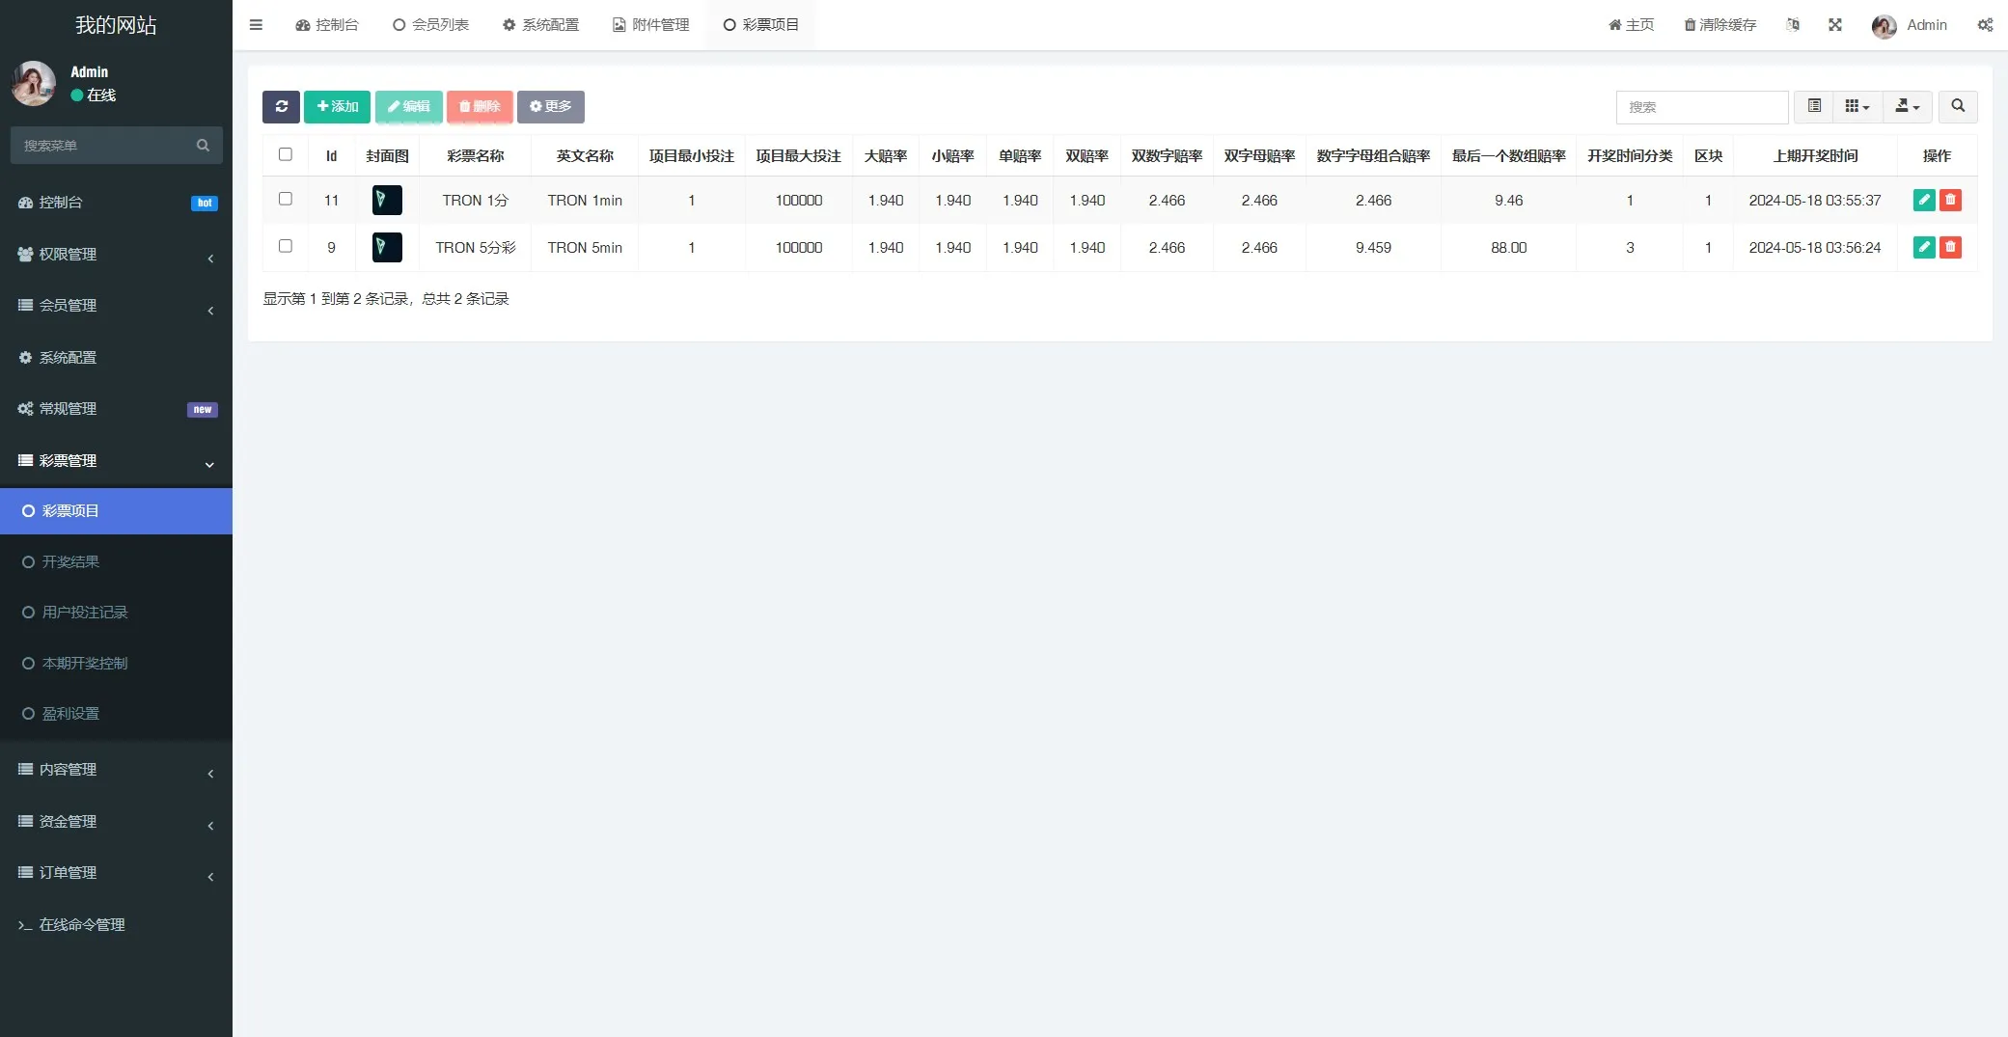Image resolution: width=2008 pixels, height=1037 pixels.
Task: Switch to the 系统配置 tab
Action: point(541,25)
